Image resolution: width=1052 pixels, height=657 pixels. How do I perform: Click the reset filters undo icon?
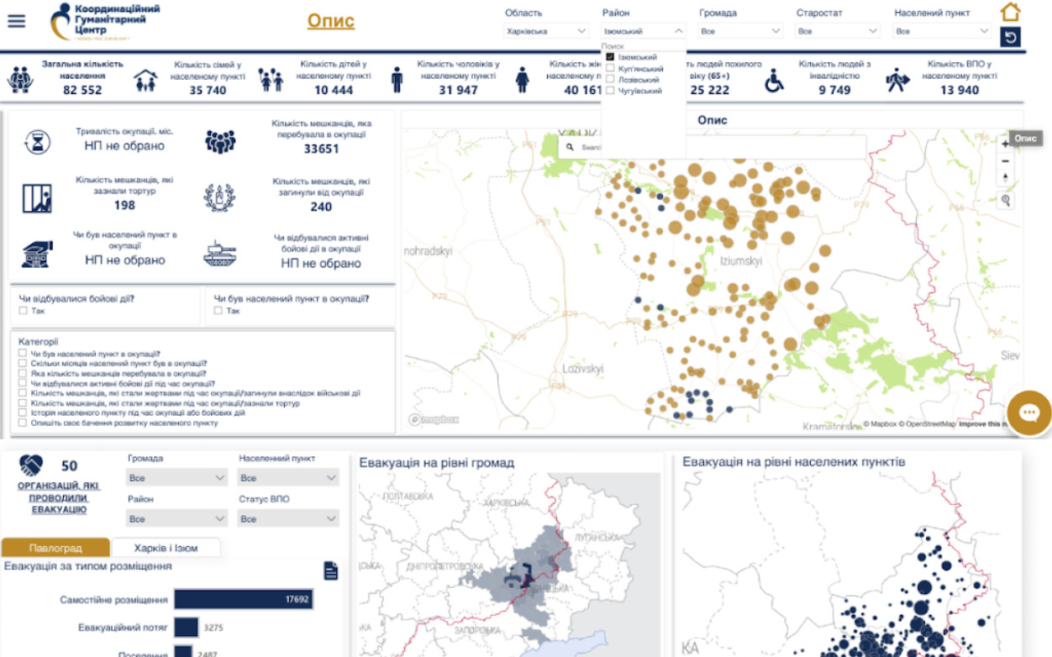(1010, 37)
